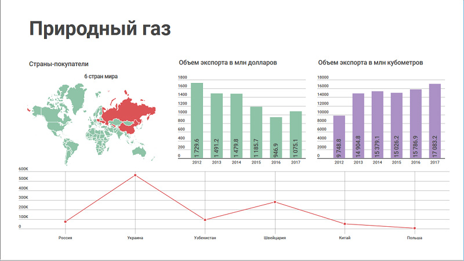Click the Украина peak point on line chart
Viewport: 464px width, 261px height.
[x=135, y=175]
